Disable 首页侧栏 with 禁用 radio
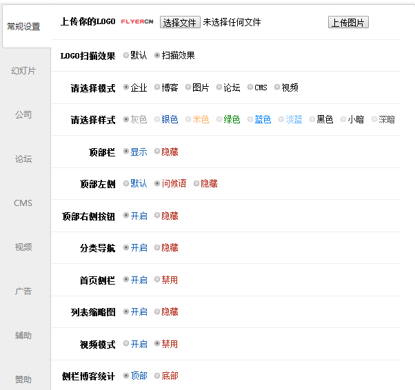Screen dimensions: 415x390 [158, 280]
